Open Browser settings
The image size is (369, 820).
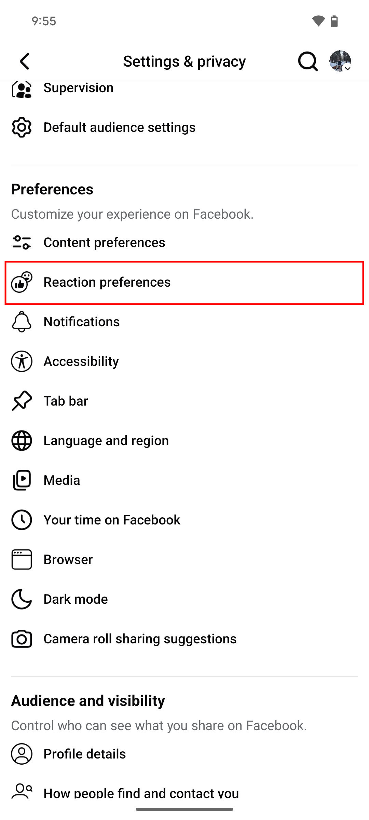coord(68,560)
